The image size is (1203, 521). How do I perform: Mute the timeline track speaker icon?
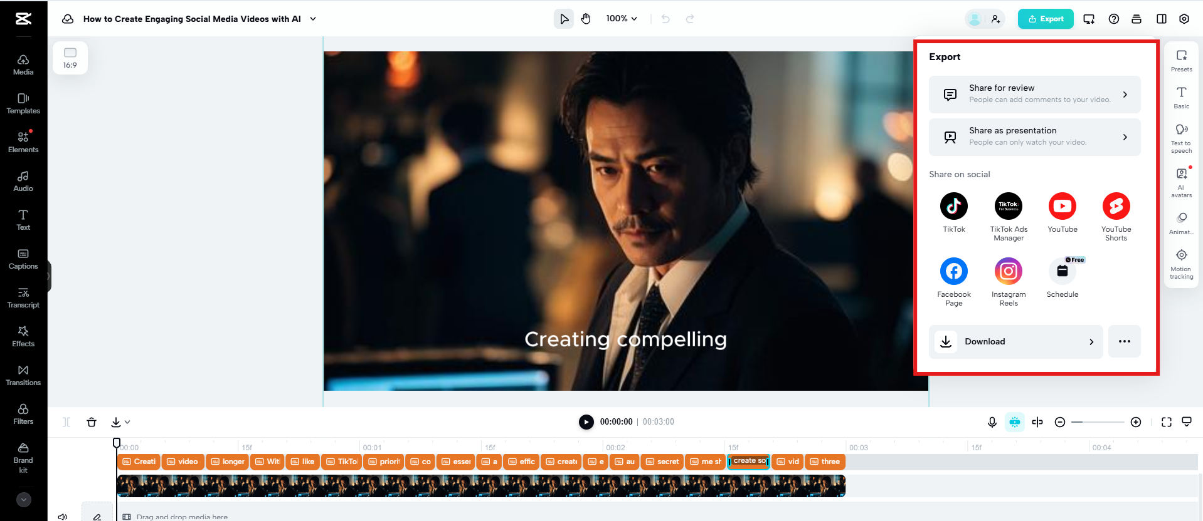pos(63,517)
